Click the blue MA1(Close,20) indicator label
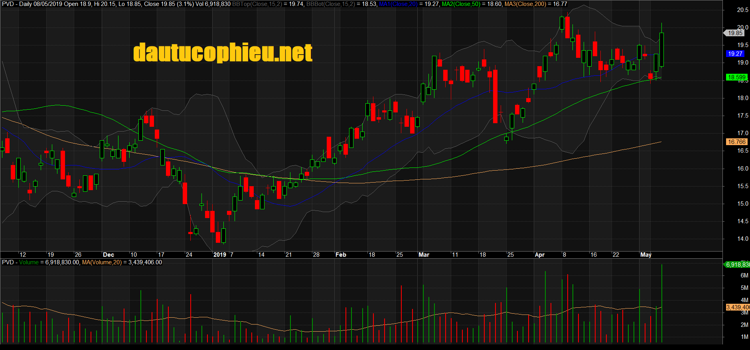Viewport: 750px width, 350px height. coord(398,4)
